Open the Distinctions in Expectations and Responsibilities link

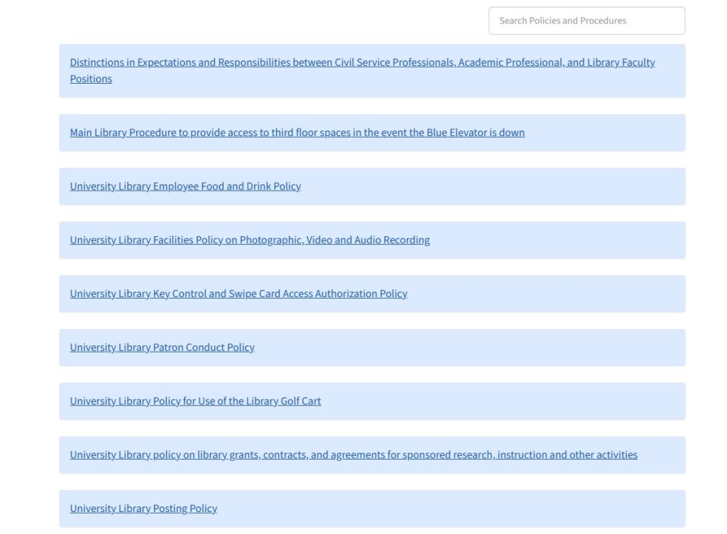point(362,62)
